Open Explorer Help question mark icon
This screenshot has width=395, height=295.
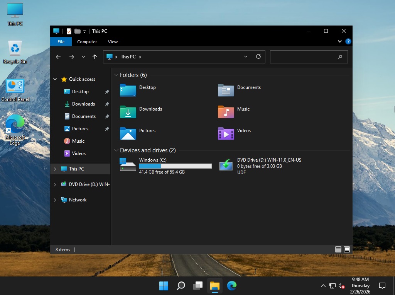(x=348, y=41)
